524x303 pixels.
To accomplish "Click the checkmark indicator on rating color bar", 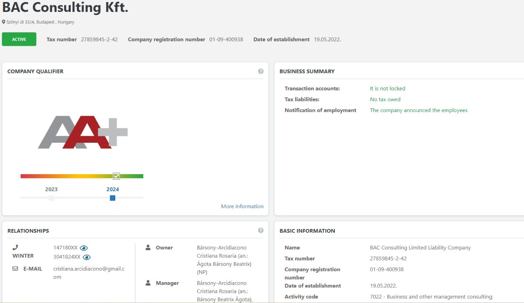I will point(116,176).
